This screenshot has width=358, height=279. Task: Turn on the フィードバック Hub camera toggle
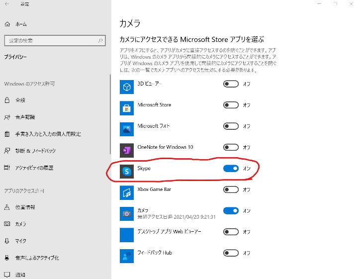click(x=231, y=253)
